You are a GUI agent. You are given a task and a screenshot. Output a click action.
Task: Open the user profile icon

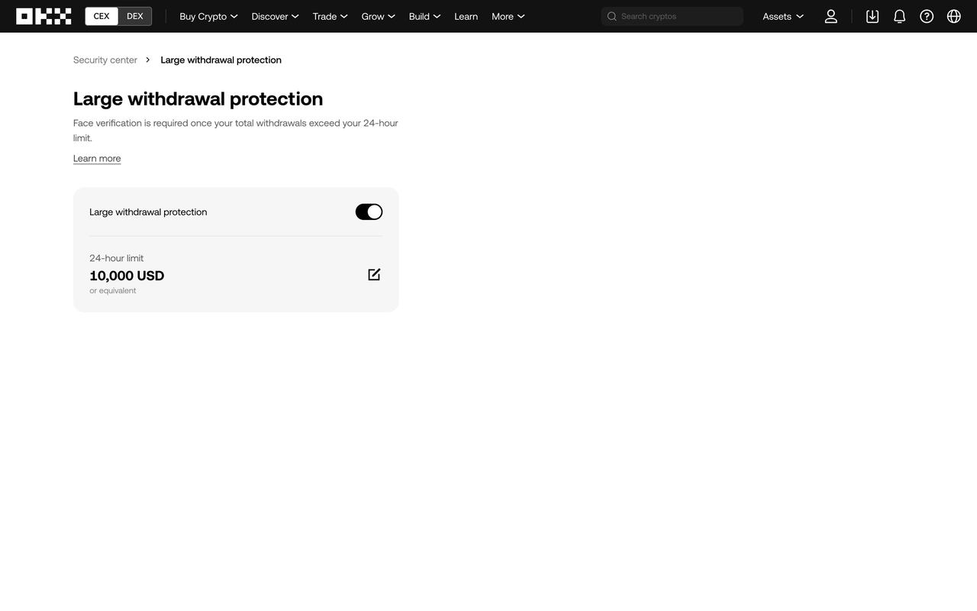pyautogui.click(x=831, y=16)
